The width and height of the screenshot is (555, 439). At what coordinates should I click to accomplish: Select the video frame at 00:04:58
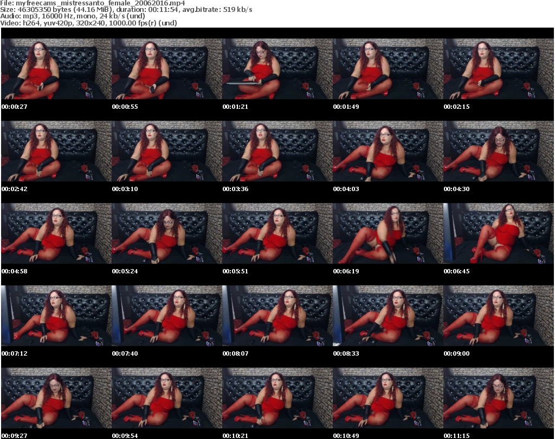56,234
